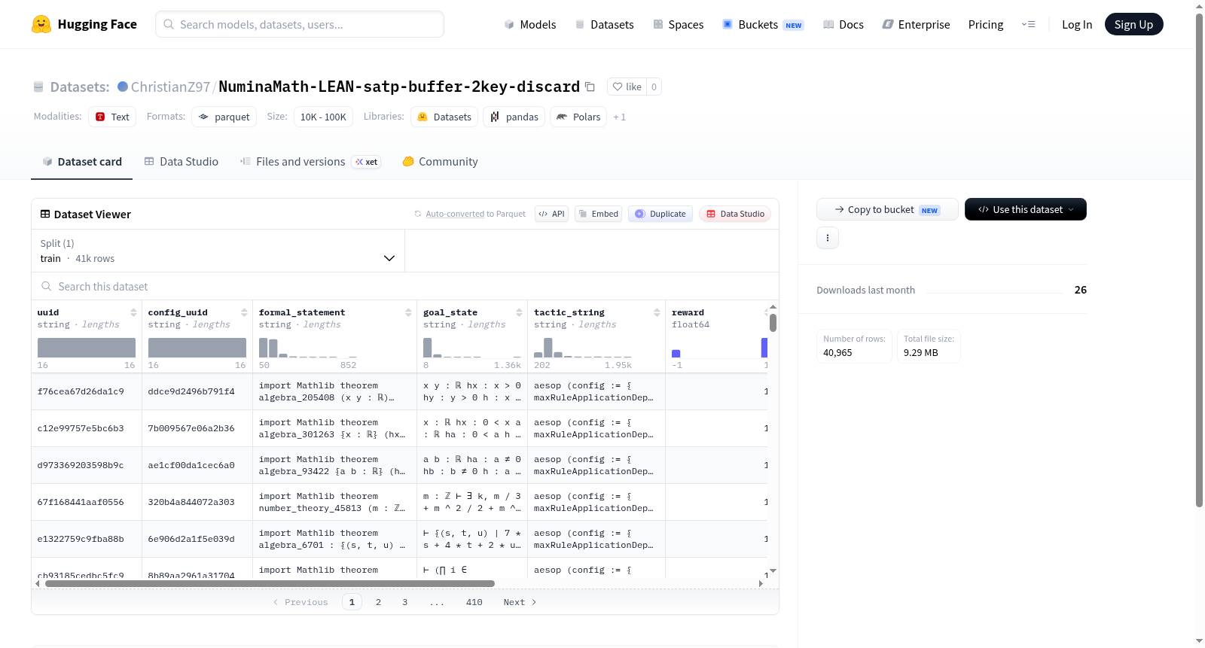Open ChristianZ97 profile link

point(170,87)
